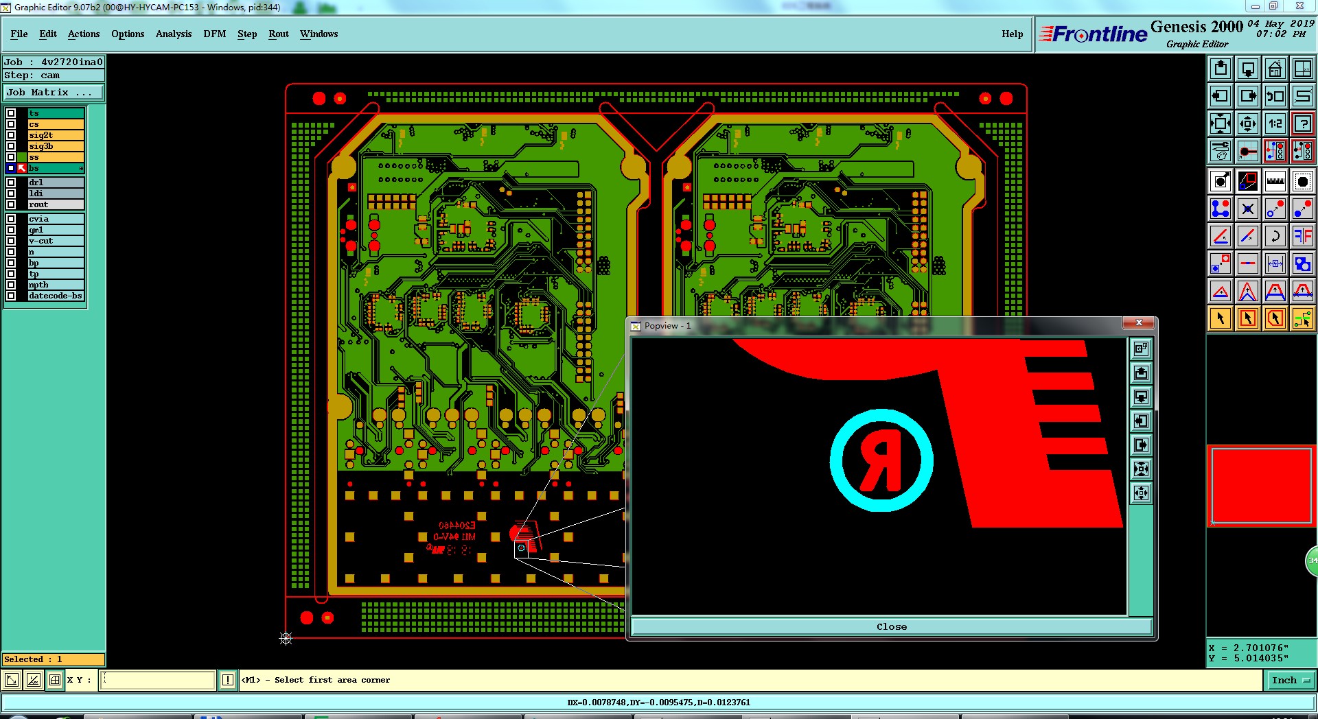Screen dimensions: 1318x719
Task: Toggle display checkbox for layer sig2t
Action: 11,135
